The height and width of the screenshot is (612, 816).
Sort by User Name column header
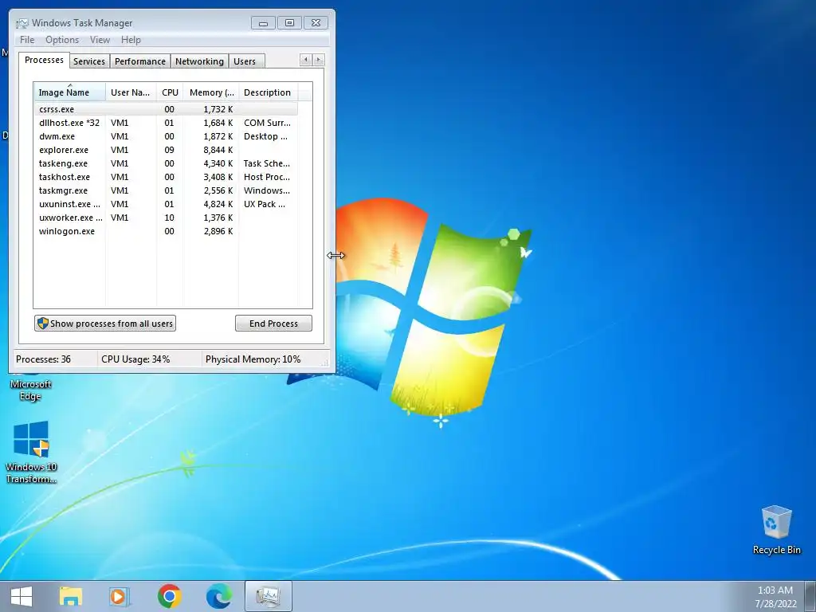(131, 92)
